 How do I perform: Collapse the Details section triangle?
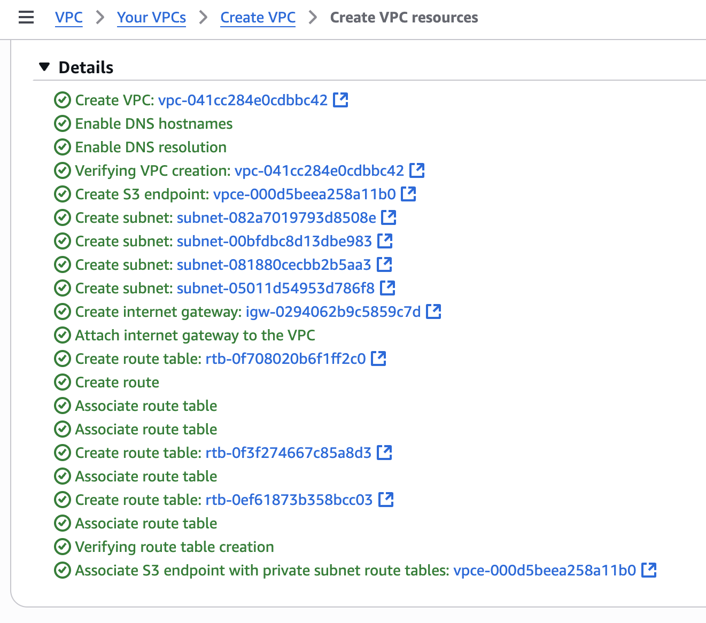click(44, 67)
